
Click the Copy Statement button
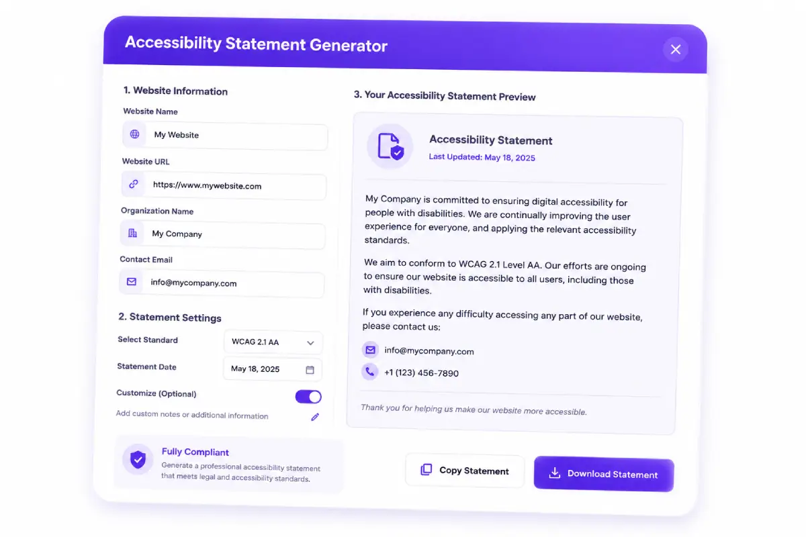pyautogui.click(x=465, y=471)
